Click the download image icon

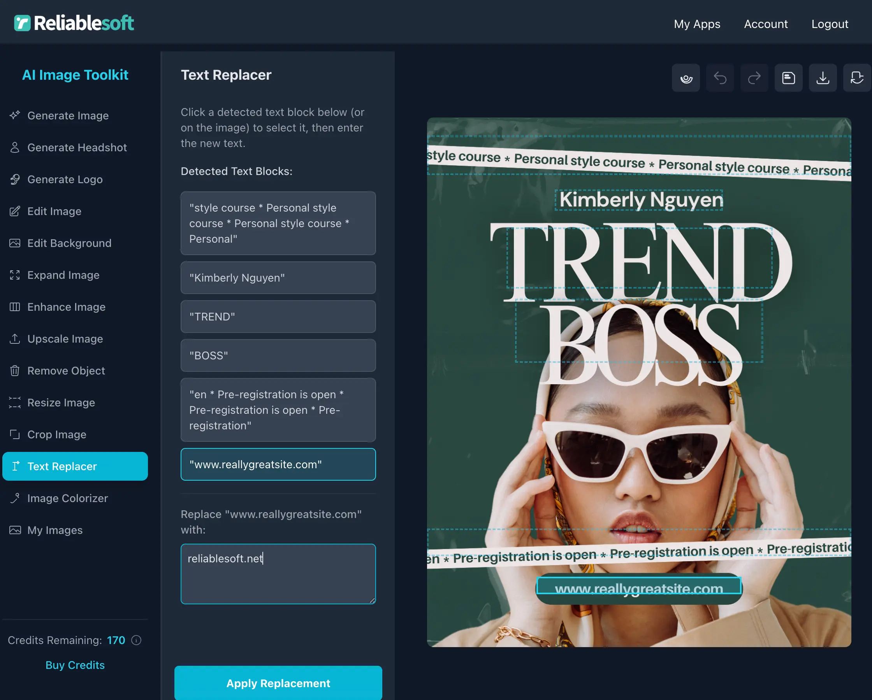[x=822, y=78]
